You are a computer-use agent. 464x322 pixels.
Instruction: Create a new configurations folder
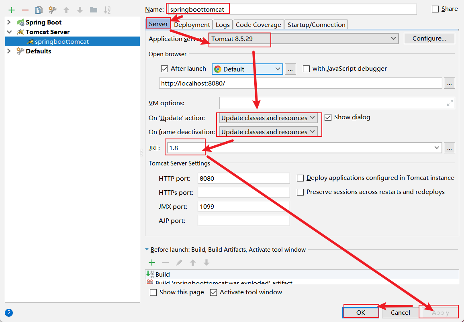[x=94, y=10]
